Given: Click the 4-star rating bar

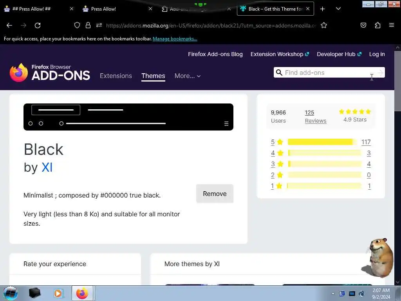Looking at the screenshot, I should coord(325,153).
